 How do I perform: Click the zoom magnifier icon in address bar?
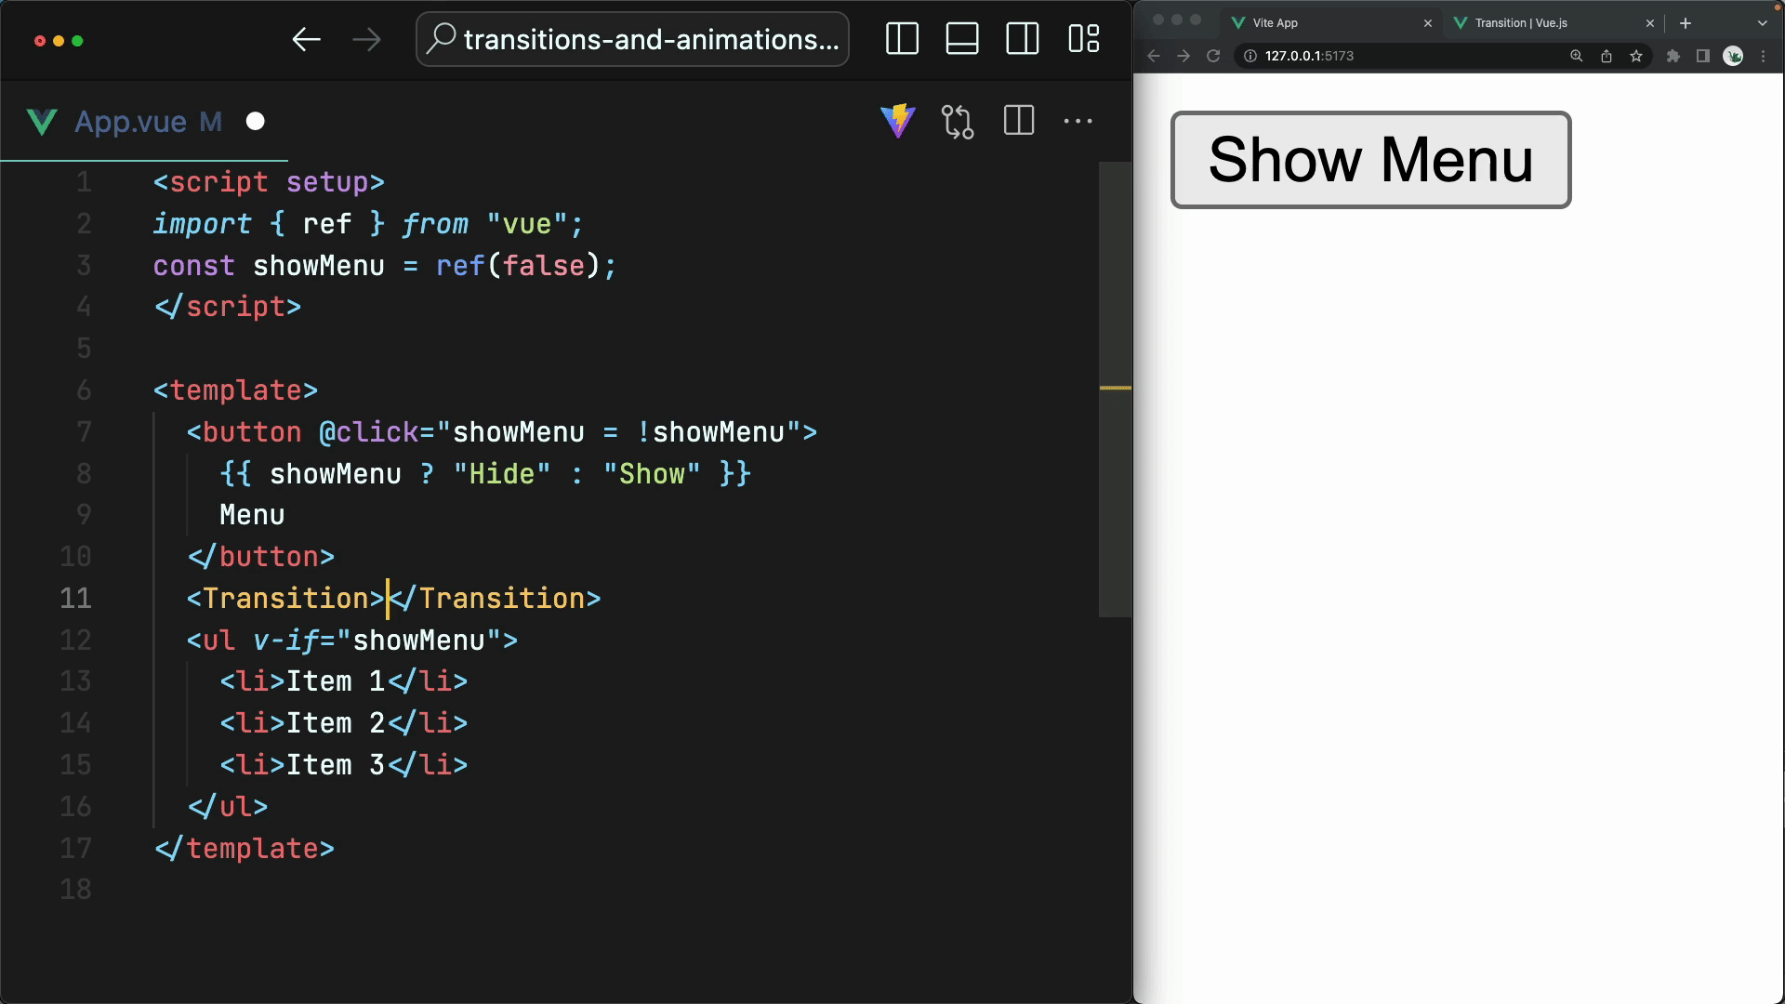pos(1577,56)
